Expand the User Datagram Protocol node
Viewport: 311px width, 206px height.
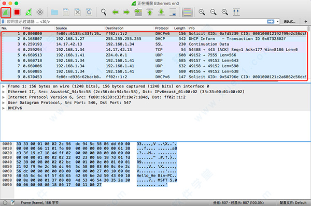[4, 102]
